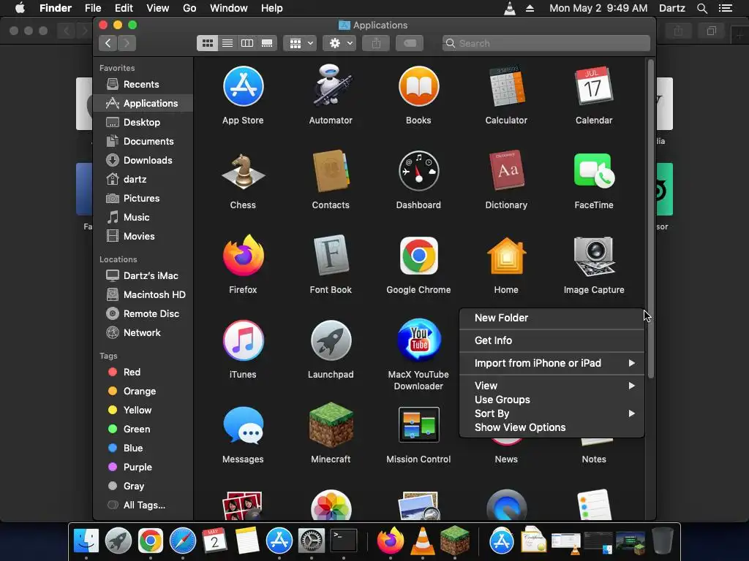Select the Calendar app icon
The height and width of the screenshot is (561, 749).
pyautogui.click(x=594, y=86)
